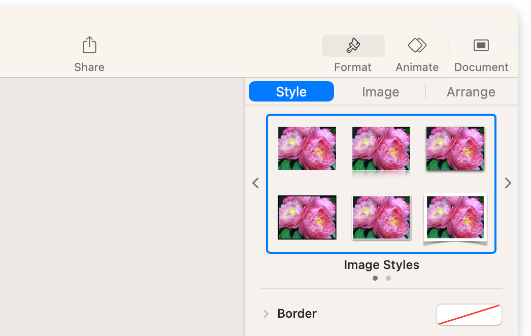Toggle the Format paintbrush inspector
Image resolution: width=531 pixels, height=336 pixels.
coord(353,46)
